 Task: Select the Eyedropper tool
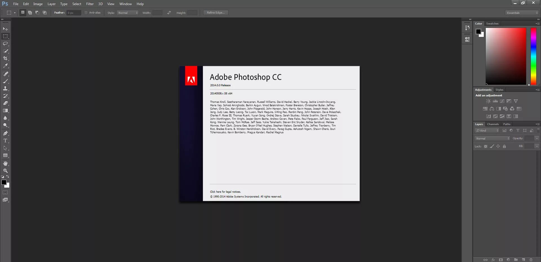pyautogui.click(x=5, y=66)
